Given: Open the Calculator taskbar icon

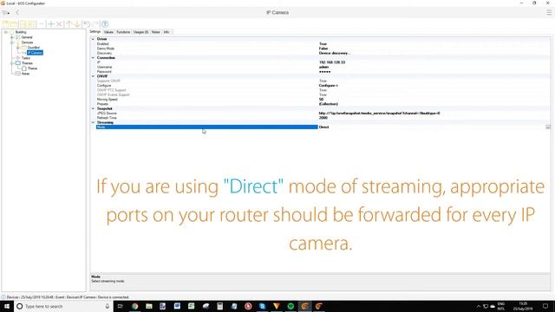Looking at the screenshot, I should pos(219,306).
